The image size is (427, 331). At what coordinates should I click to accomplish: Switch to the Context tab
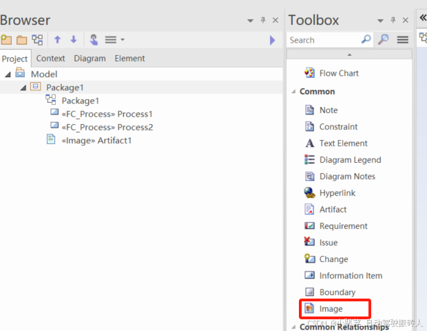[x=51, y=59]
